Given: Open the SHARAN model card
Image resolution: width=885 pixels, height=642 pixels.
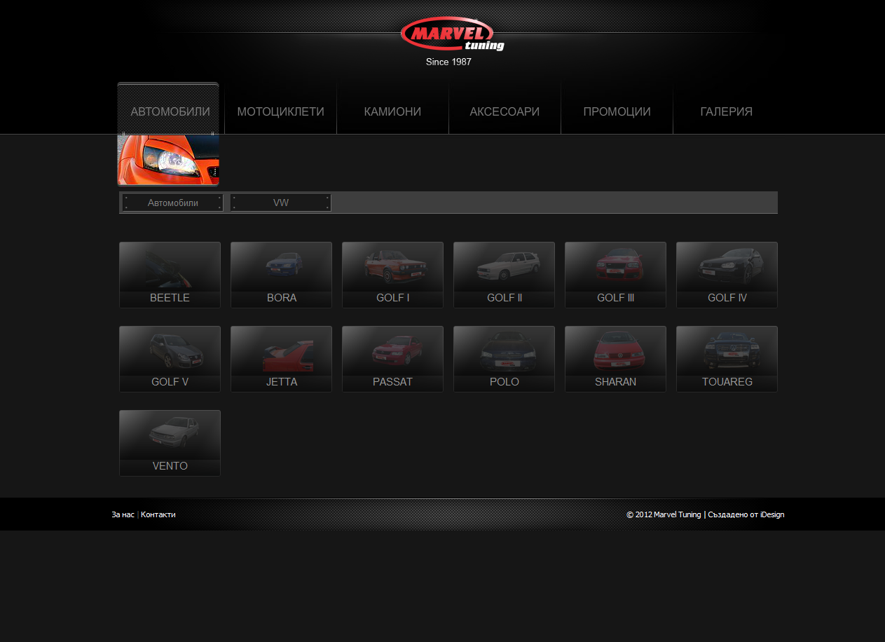Looking at the screenshot, I should [615, 359].
